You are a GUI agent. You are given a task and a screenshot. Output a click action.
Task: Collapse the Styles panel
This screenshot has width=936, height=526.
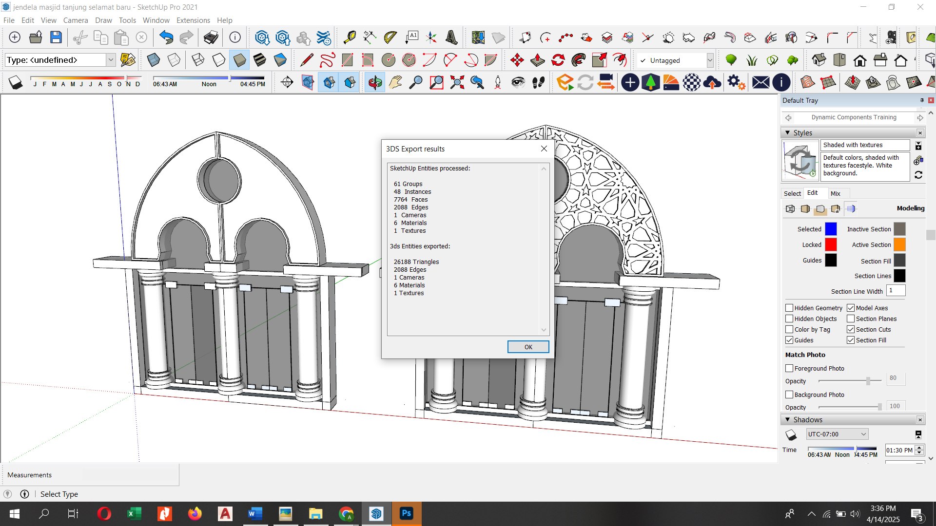coord(787,132)
